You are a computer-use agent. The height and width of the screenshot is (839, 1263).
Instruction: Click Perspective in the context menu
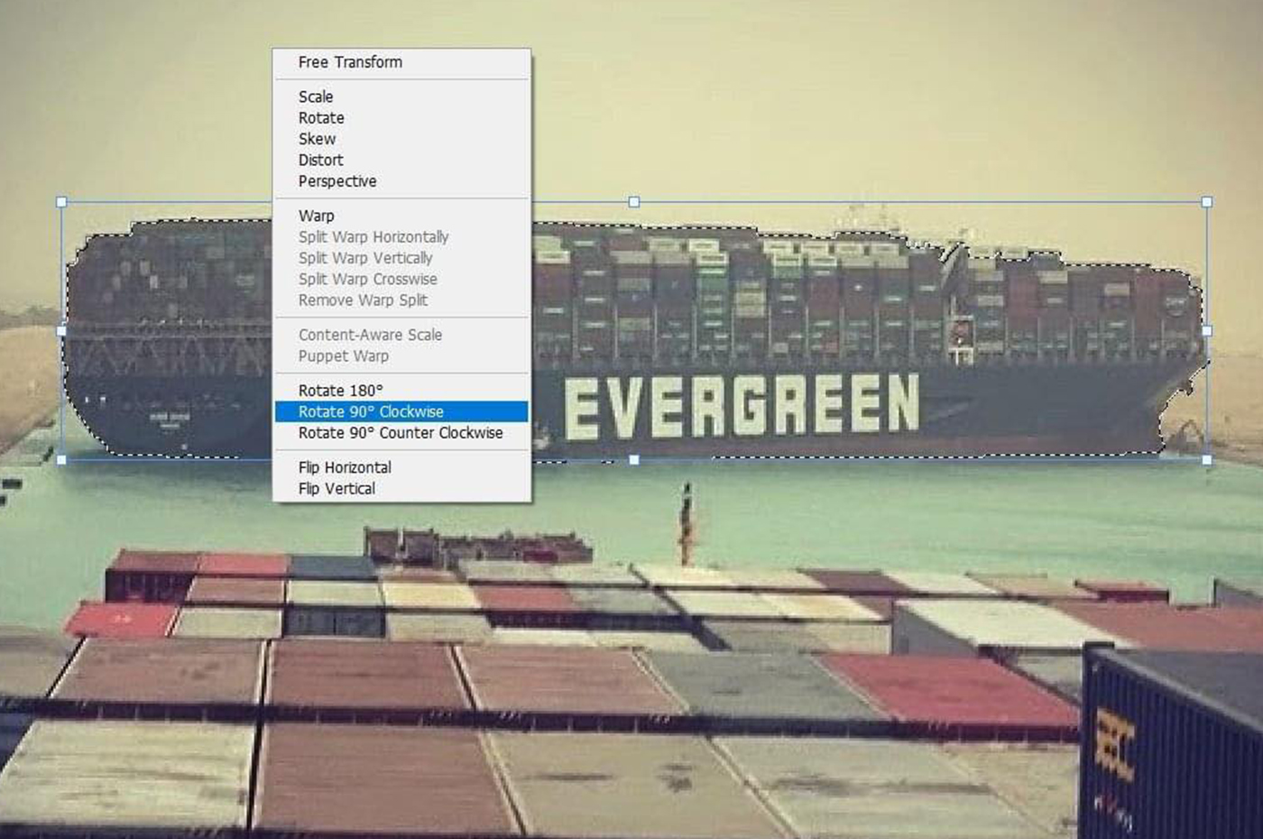337,181
